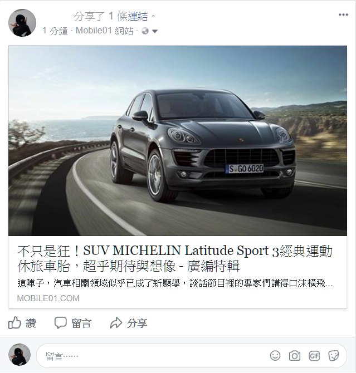Open the Mobile01 網站 source link

(x=104, y=31)
